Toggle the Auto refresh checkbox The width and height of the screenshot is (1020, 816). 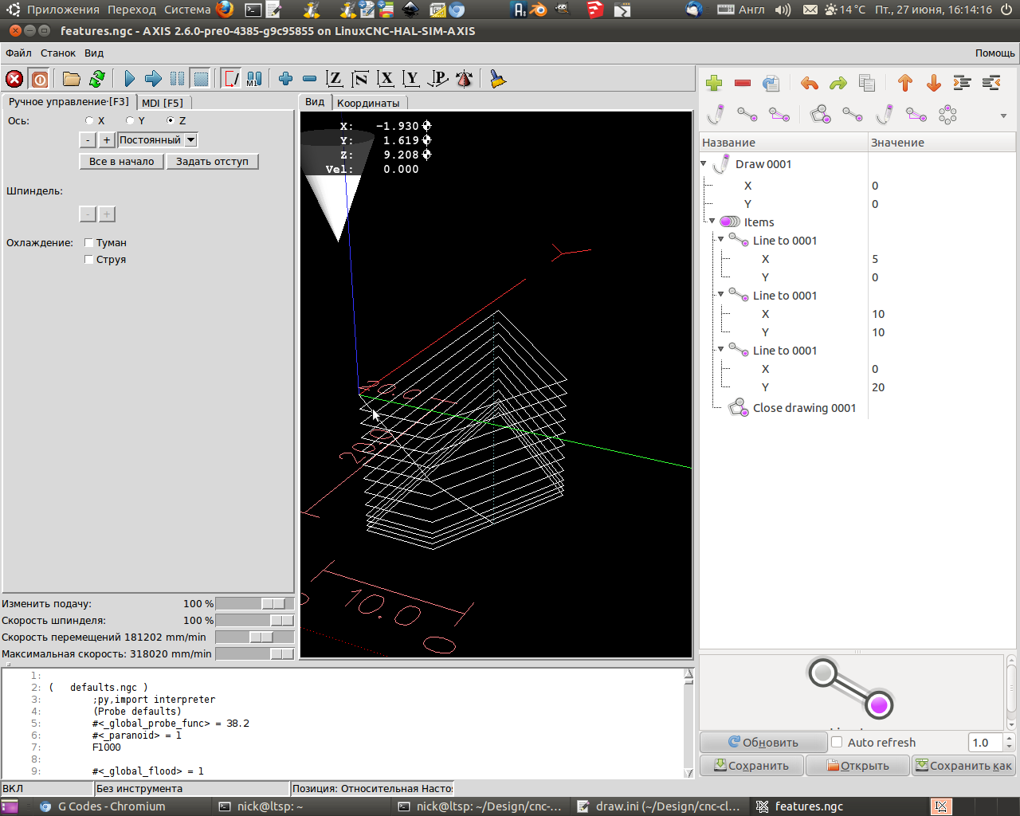pyautogui.click(x=837, y=742)
